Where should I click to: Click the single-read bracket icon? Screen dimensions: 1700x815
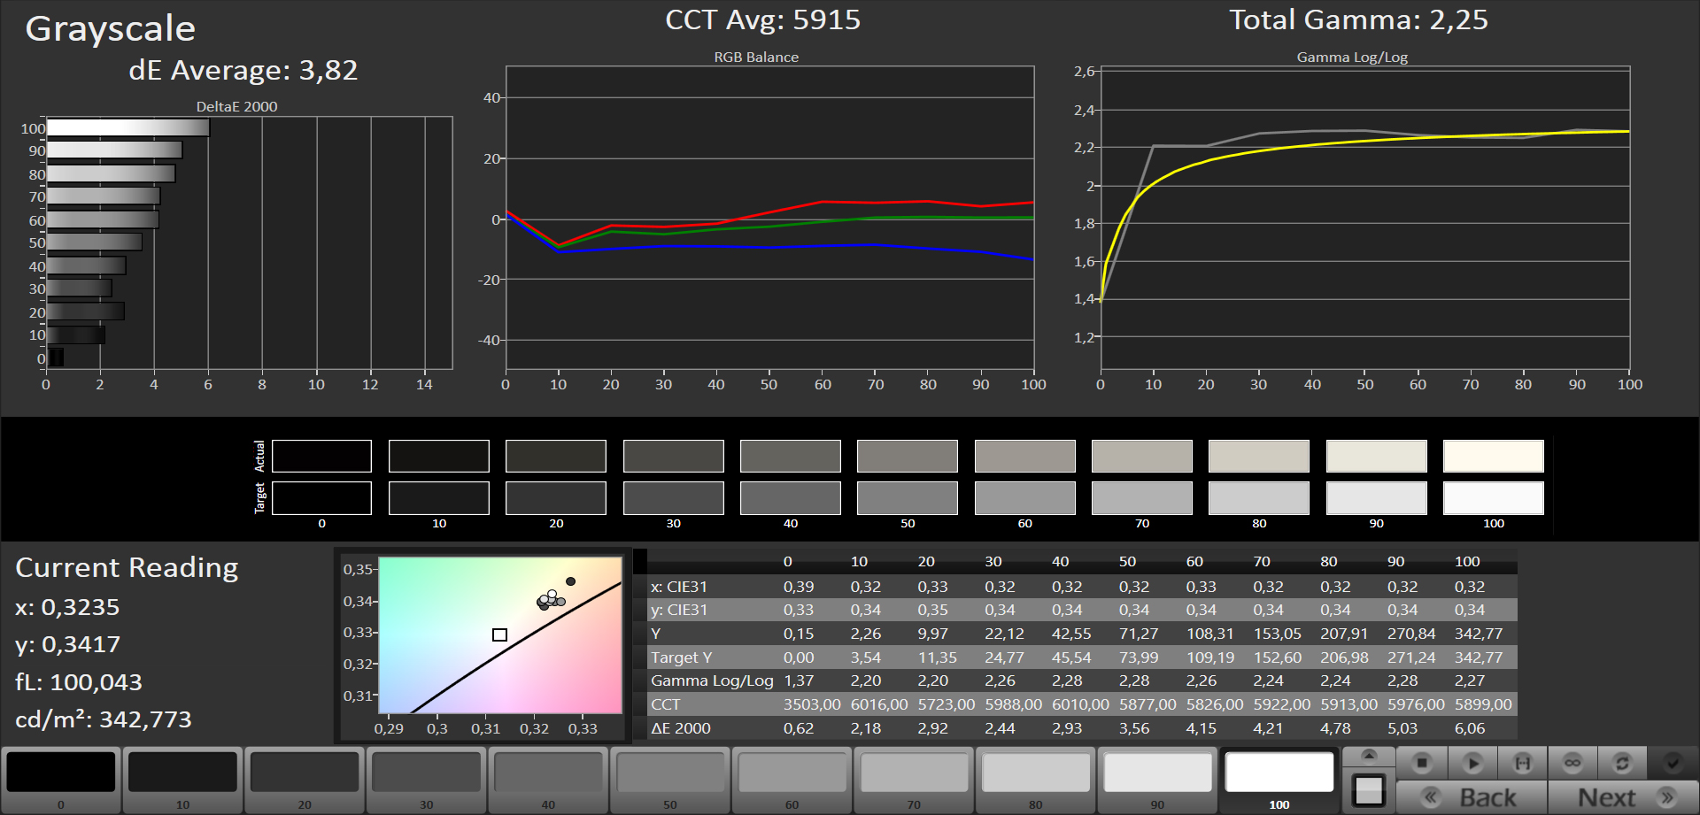pos(1523,763)
